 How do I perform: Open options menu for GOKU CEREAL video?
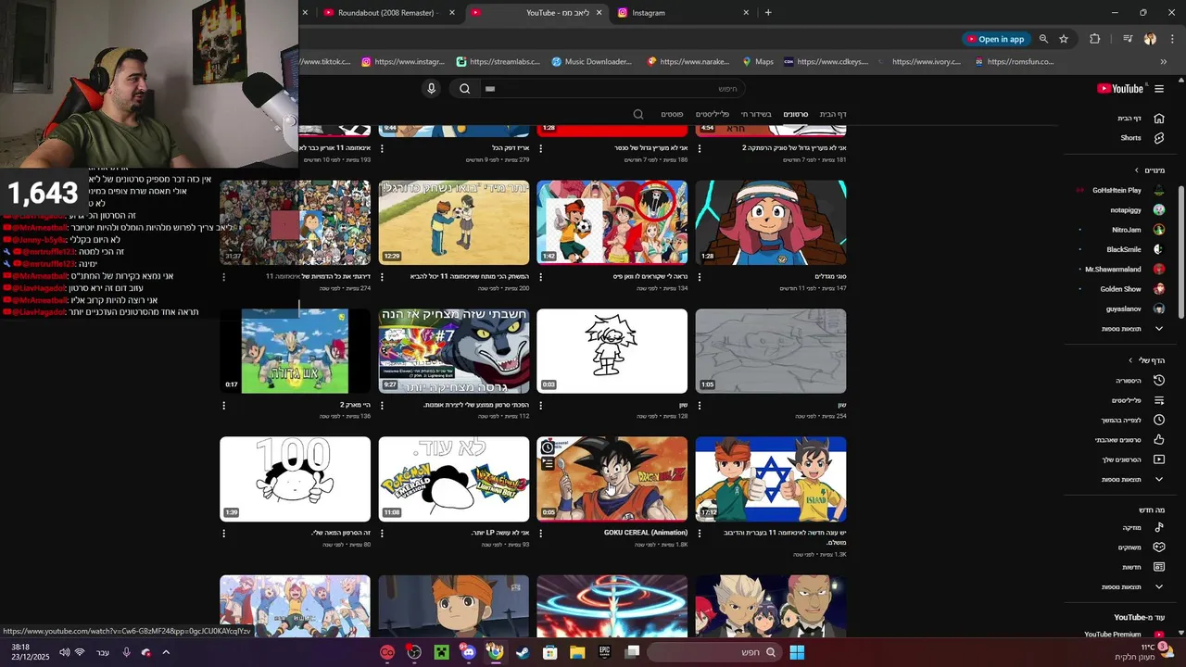541,534
